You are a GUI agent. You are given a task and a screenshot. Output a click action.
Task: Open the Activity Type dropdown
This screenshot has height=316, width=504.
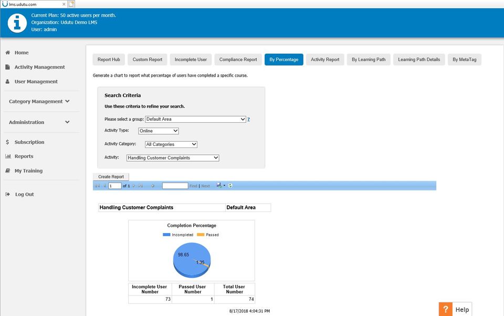coord(159,131)
